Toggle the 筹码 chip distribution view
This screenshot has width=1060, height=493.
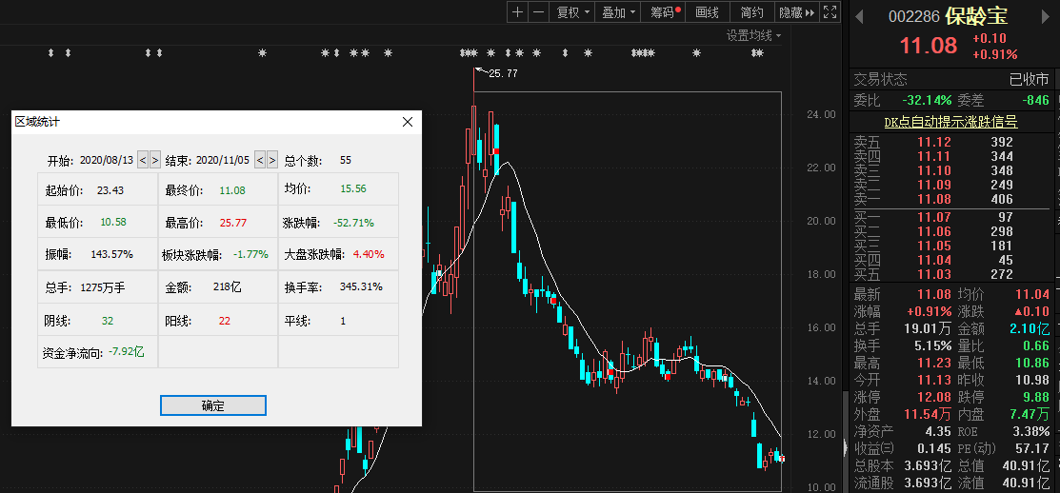(666, 12)
